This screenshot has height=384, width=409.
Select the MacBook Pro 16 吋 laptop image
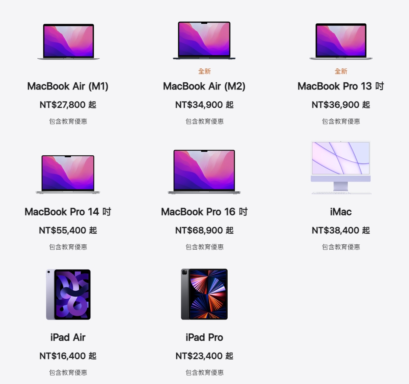[204, 172]
